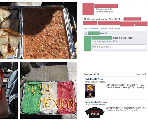This screenshot has height=120, width=148.
Task: Click Comment under the post
Action: [x=93, y=29]
